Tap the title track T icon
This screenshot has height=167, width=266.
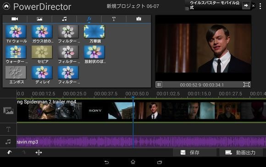(x=8, y=129)
